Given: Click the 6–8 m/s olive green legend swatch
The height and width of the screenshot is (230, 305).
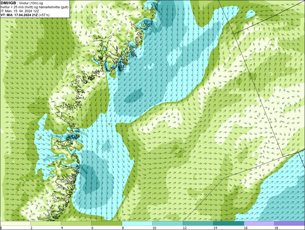Looking at the screenshot, I should point(107,223).
